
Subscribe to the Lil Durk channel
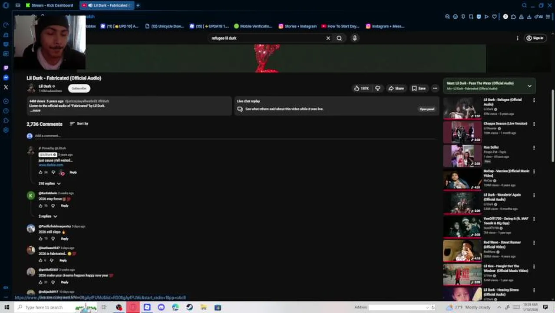click(79, 88)
